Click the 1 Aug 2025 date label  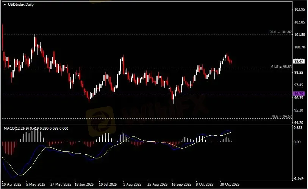point(132,184)
